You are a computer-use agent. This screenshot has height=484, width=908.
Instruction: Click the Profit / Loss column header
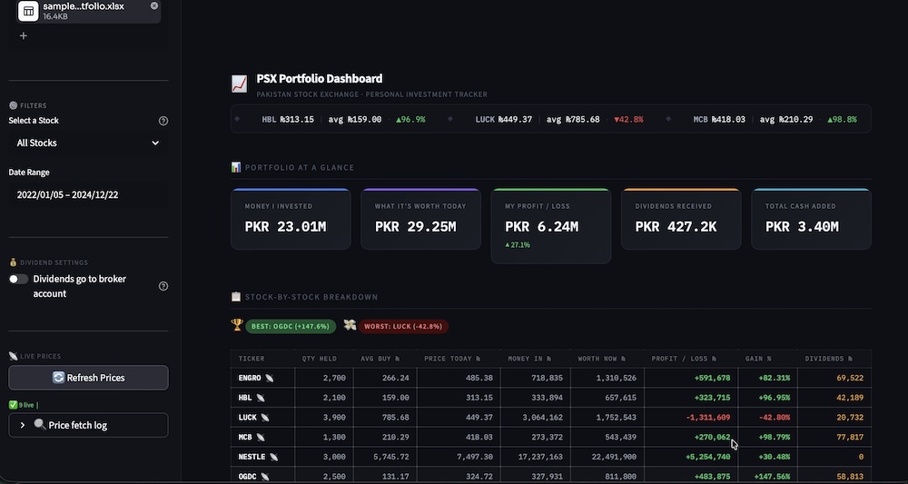684,359
